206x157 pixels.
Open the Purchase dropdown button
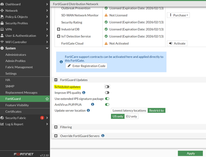coord(178,15)
